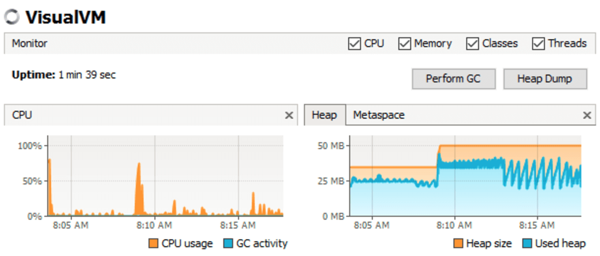Click the blue Used heap legend swatch

527,243
